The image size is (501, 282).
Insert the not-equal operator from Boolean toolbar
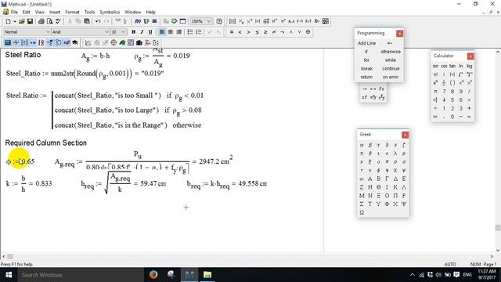coord(274,32)
